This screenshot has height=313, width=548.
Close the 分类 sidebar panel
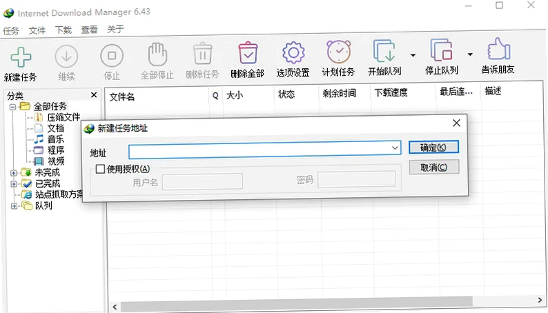[x=94, y=95]
